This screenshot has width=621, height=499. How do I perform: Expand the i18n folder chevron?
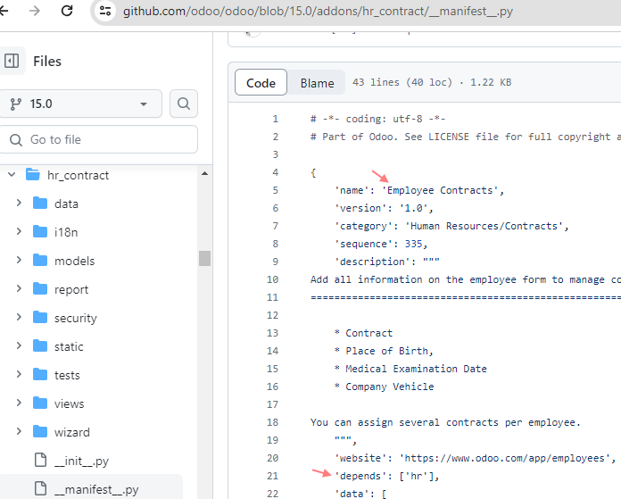(x=19, y=232)
